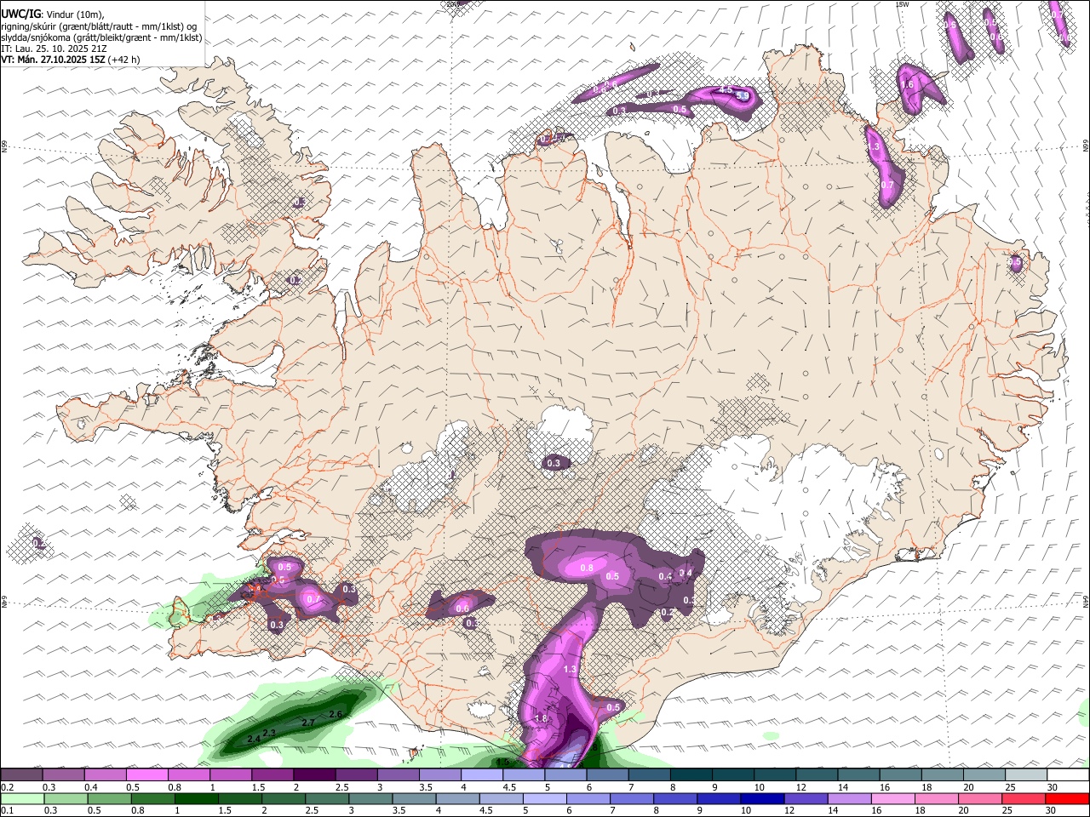The width and height of the screenshot is (1090, 817).
Task: Pick the 10 teal snow-scale swatch
Action: point(773,775)
